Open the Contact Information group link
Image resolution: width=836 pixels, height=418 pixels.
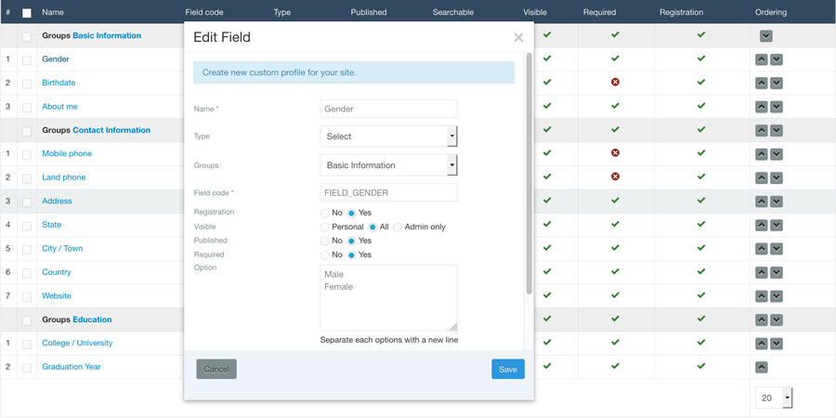pyautogui.click(x=111, y=130)
